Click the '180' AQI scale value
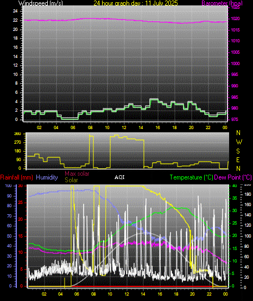 (248, 195)
